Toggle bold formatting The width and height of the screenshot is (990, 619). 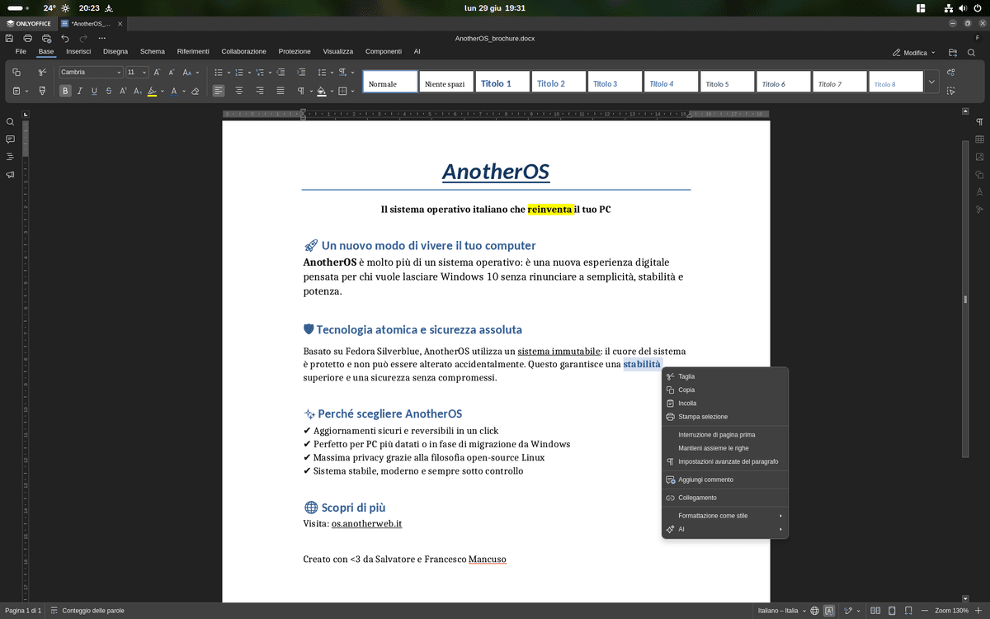click(x=66, y=91)
